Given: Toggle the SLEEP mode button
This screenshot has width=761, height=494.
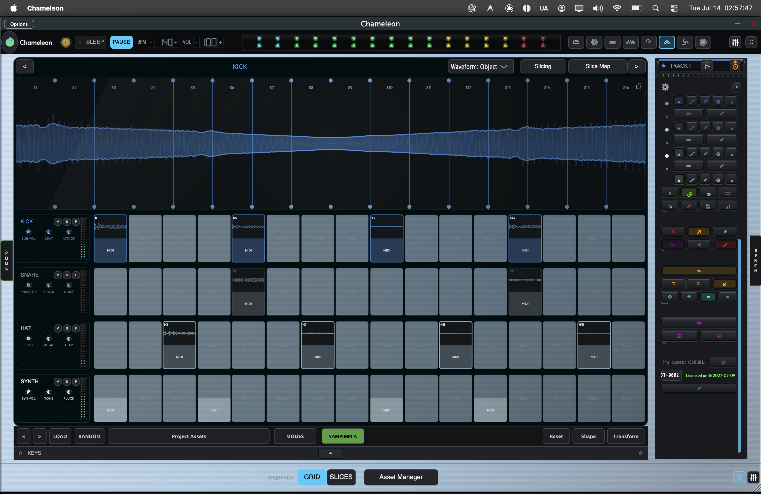Looking at the screenshot, I should point(91,42).
